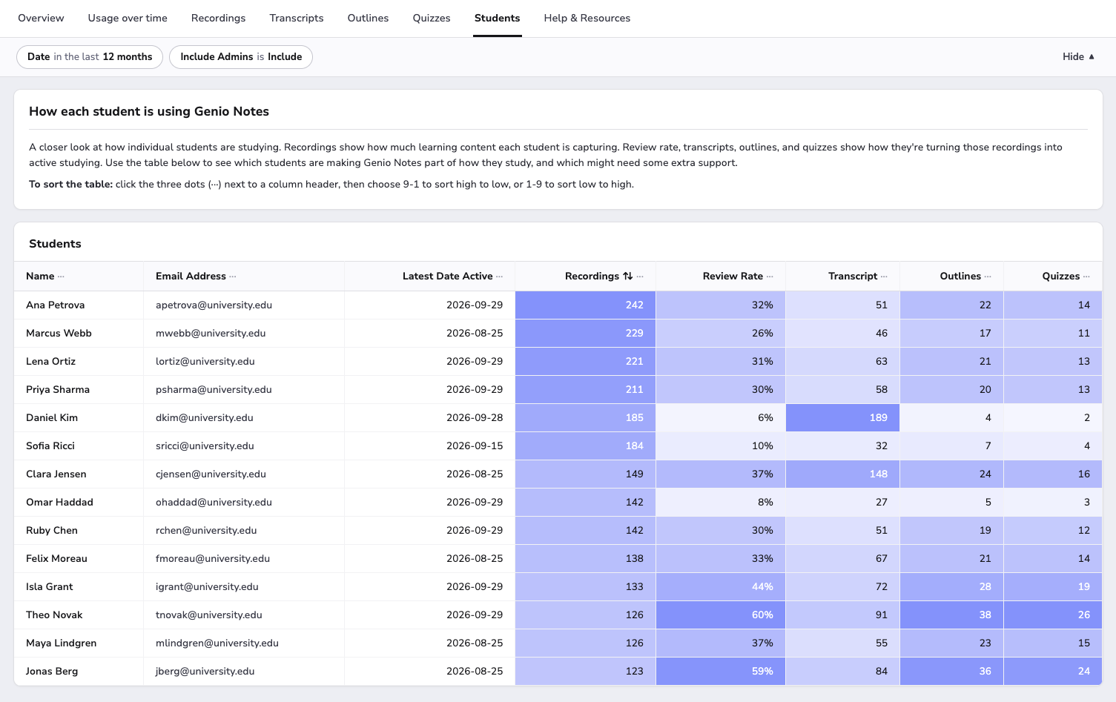Open the top Outlines tab
The height and width of the screenshot is (702, 1116).
pos(368,18)
